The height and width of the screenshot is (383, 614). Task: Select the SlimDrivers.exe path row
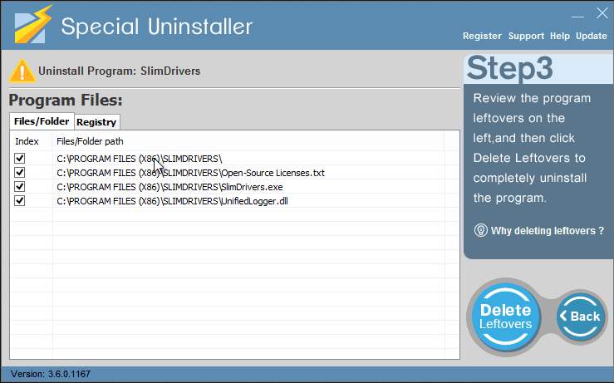234,187
